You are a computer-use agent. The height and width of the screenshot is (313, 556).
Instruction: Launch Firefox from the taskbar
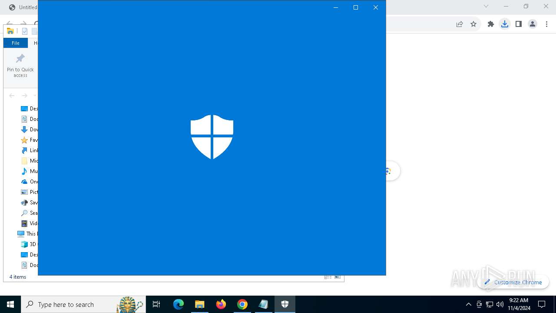tap(221, 304)
